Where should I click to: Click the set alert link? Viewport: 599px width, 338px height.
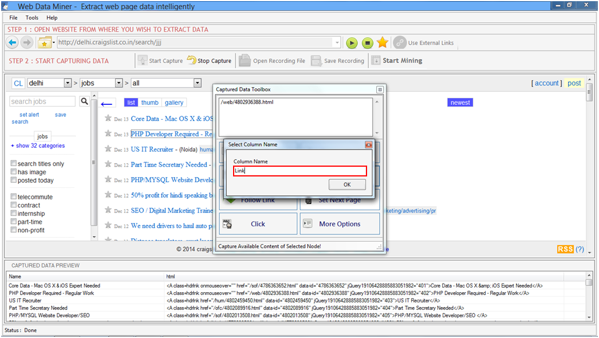tap(29, 115)
